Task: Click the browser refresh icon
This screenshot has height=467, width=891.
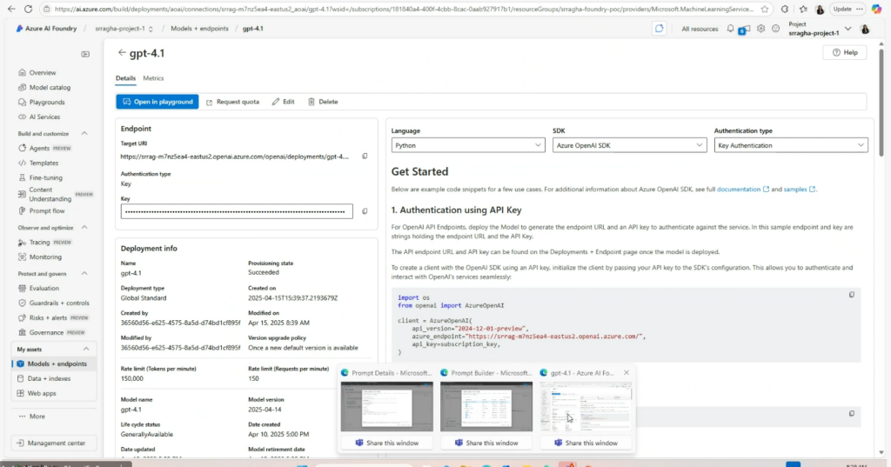Action: 28,9
